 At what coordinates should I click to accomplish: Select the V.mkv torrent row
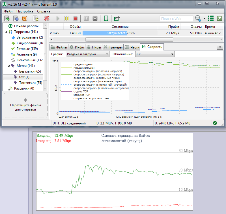tap(136, 33)
